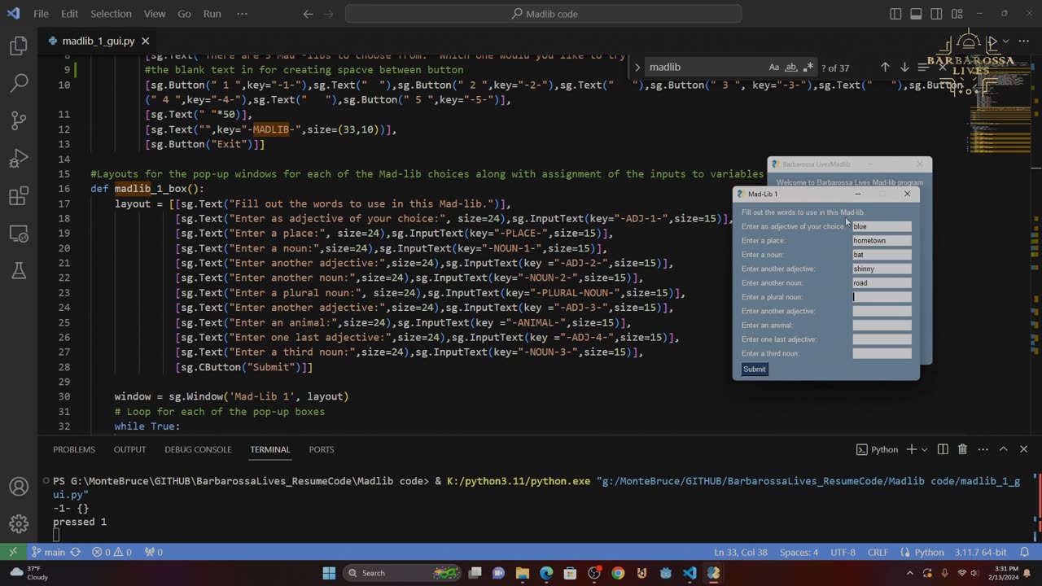The height and width of the screenshot is (586, 1042).
Task: Click the animal input field in Mad-Lib 1
Action: click(882, 326)
